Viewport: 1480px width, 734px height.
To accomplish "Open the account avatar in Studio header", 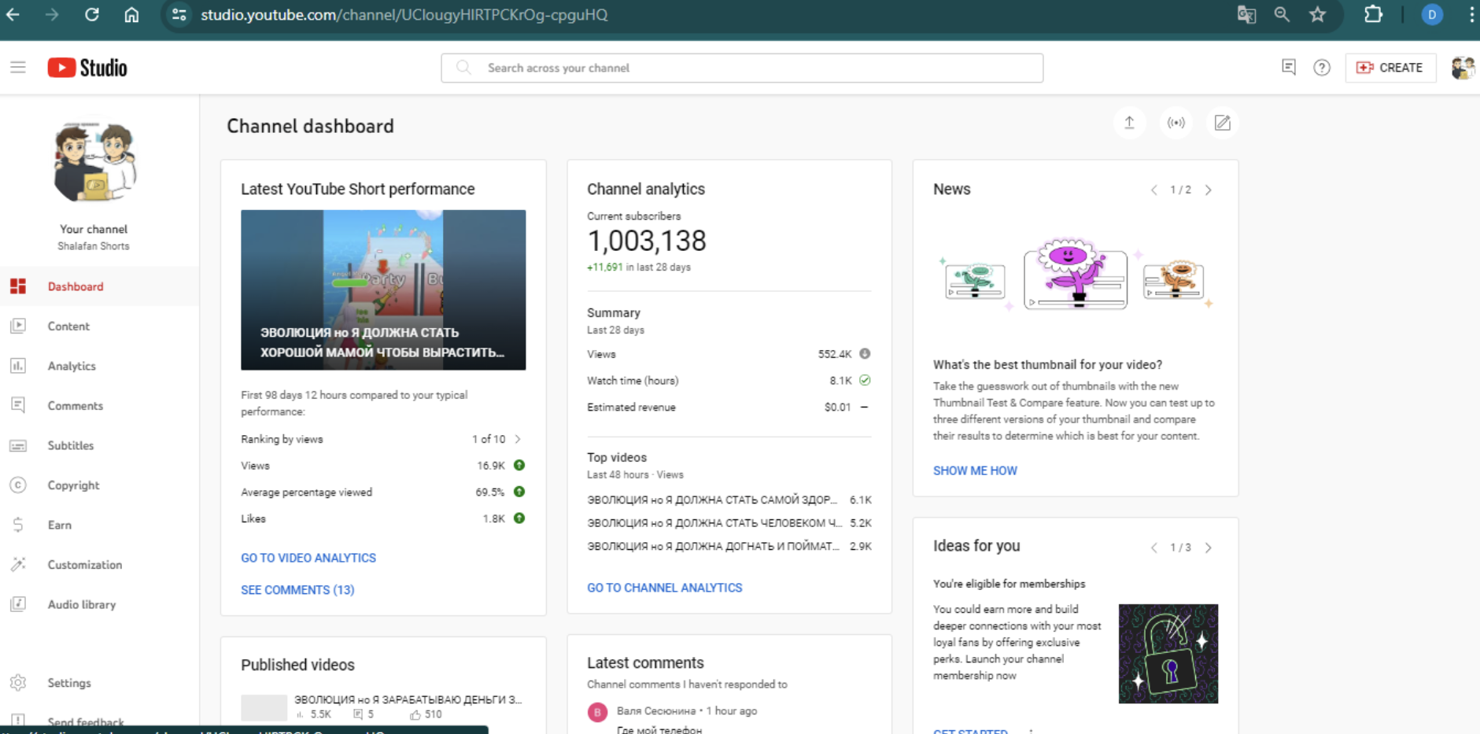I will click(1463, 68).
